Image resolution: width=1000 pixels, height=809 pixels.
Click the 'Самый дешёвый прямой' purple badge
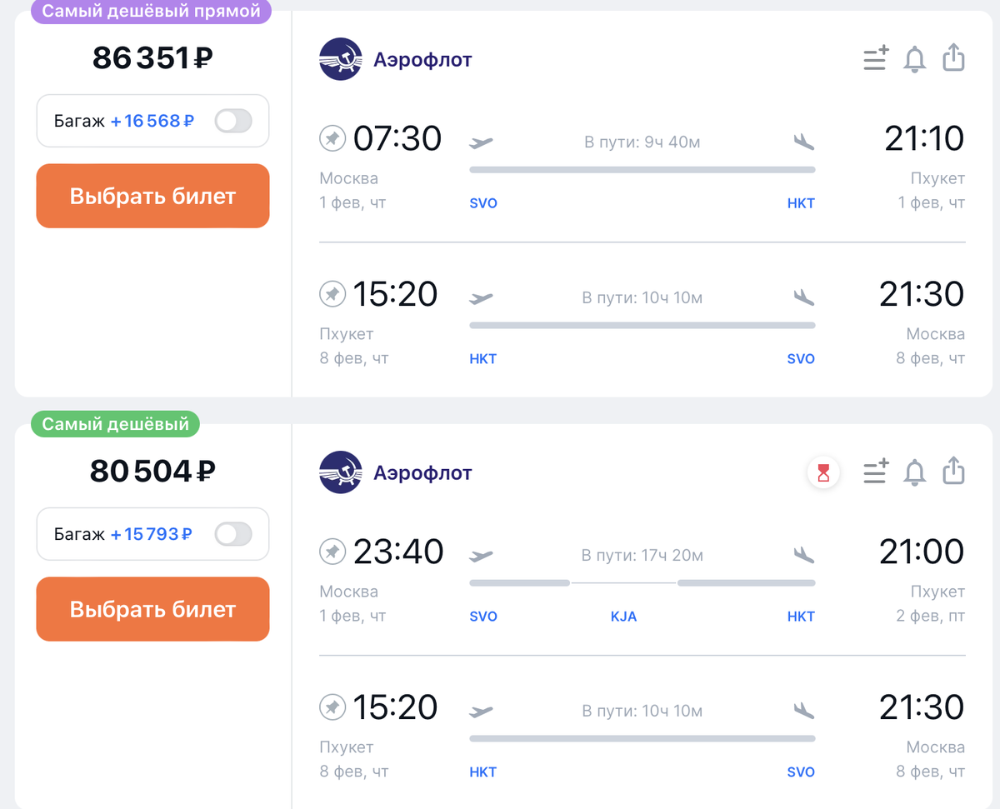click(x=152, y=12)
